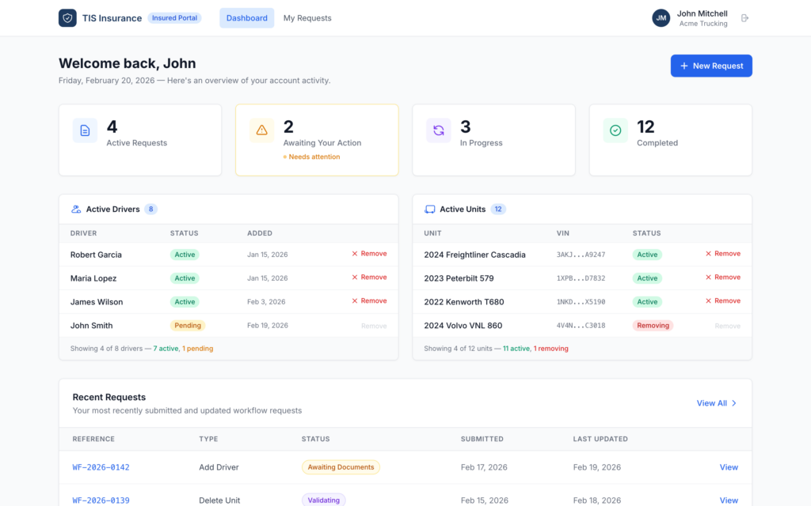Click the Completed checkmark icon

(615, 130)
